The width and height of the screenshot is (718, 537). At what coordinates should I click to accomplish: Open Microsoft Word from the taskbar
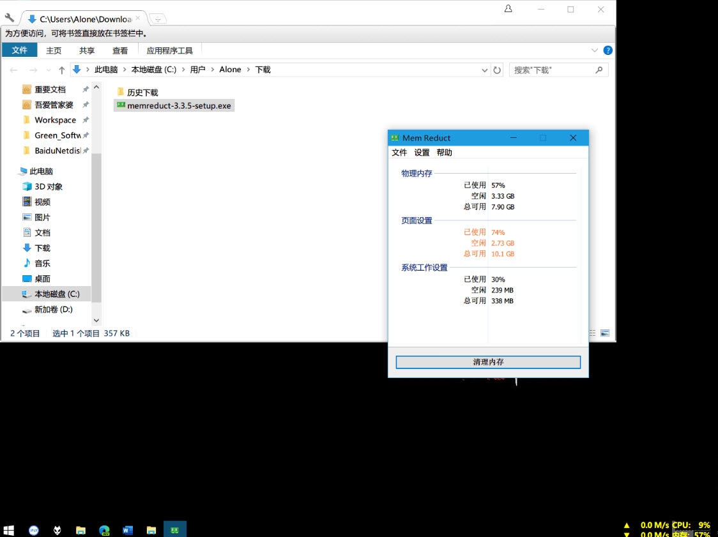[127, 529]
